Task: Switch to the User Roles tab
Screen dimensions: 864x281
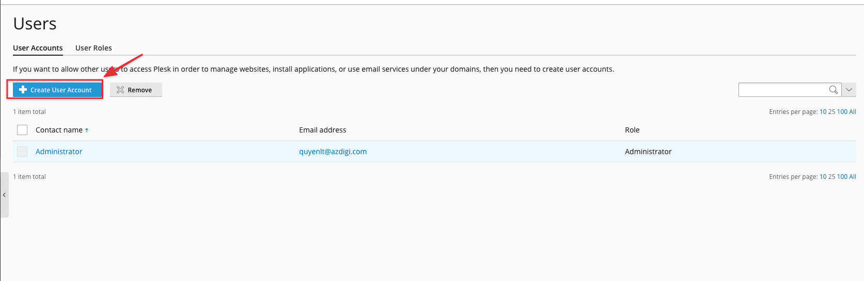Action: click(x=93, y=48)
